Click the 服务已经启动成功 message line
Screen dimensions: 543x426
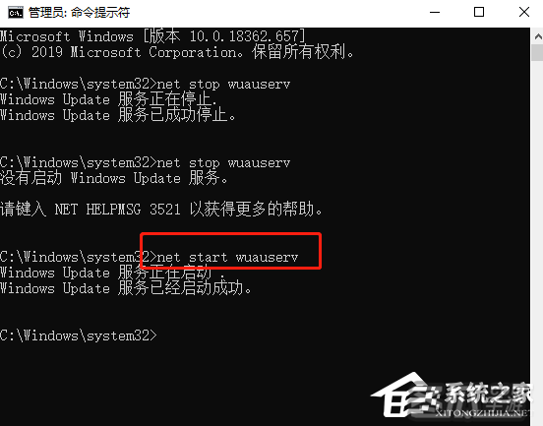[126, 288]
